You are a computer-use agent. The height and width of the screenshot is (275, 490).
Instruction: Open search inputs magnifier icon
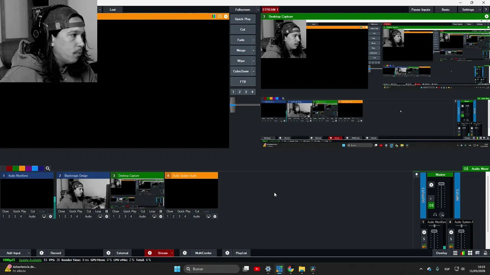[x=48, y=168]
